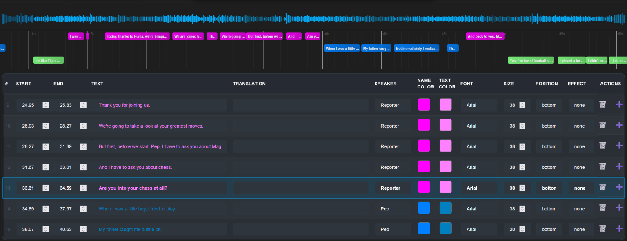Open Arial font dropdown on row 14
The image size is (627, 241).
click(x=479, y=209)
